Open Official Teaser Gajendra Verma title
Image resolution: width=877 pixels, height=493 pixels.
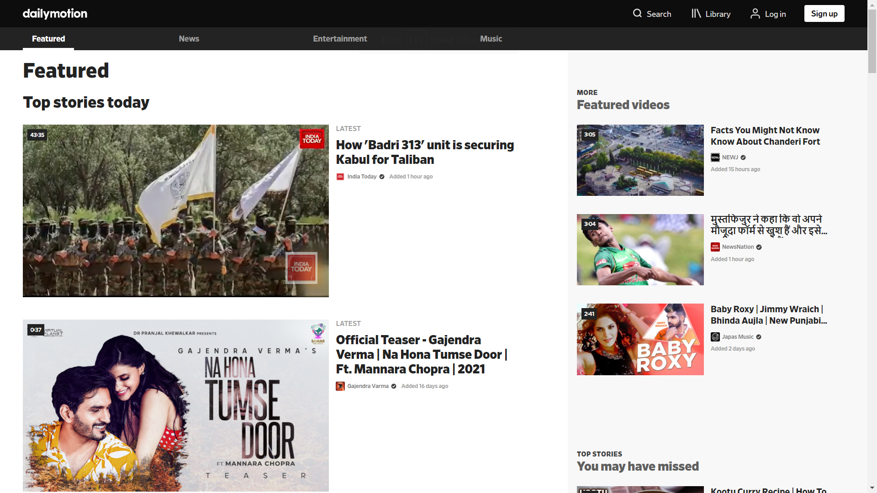click(x=422, y=354)
